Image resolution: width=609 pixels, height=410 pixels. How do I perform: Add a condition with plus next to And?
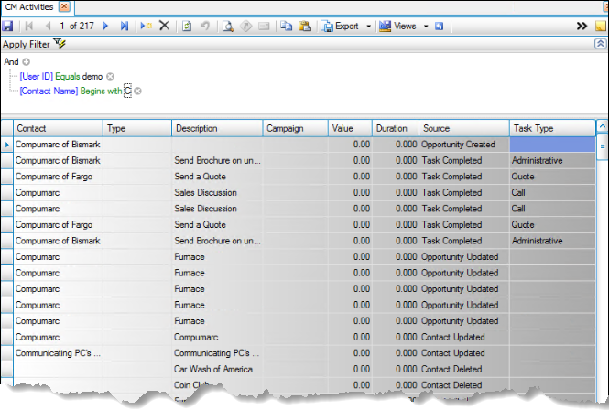tap(26, 61)
